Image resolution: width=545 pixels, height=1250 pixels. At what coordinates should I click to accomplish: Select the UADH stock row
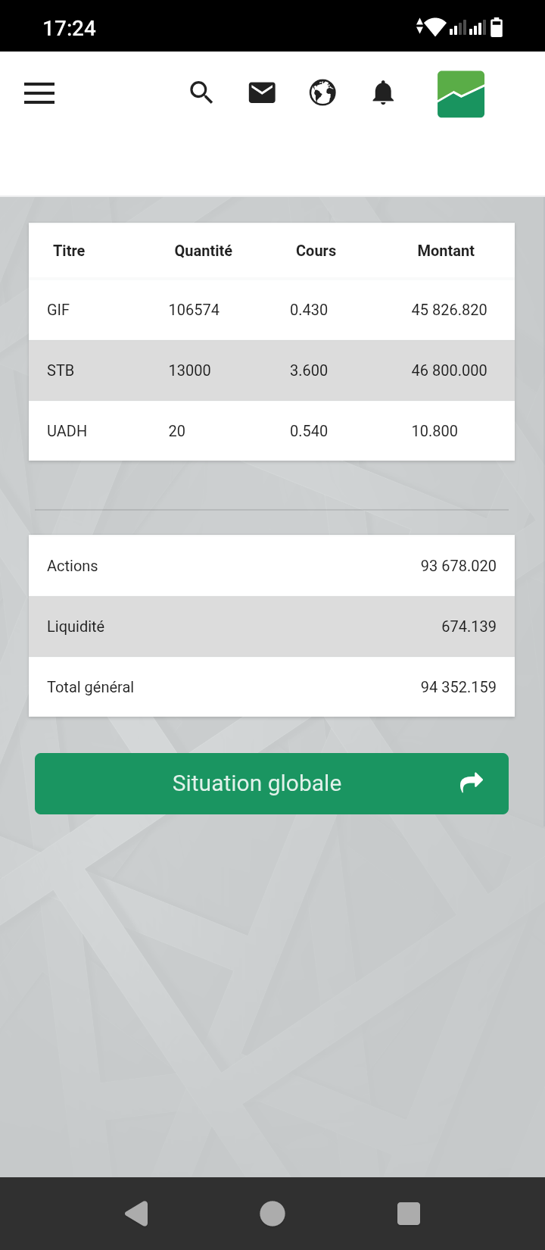(271, 431)
